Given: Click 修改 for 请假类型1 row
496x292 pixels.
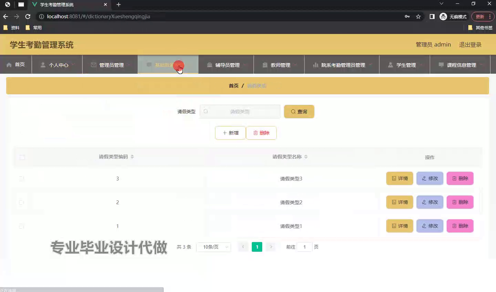Looking at the screenshot, I should click(x=430, y=226).
